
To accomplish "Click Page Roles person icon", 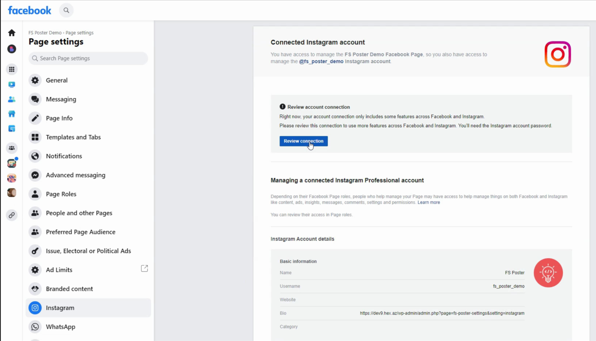I will click(35, 194).
